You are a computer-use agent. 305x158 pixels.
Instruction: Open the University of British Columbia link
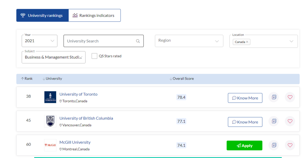coord(86,118)
